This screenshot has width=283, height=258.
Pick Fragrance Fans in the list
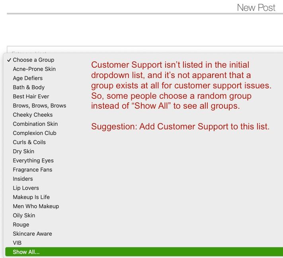click(x=33, y=170)
